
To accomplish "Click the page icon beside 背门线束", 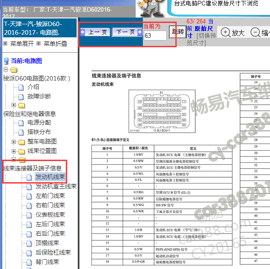I will (29, 262).
